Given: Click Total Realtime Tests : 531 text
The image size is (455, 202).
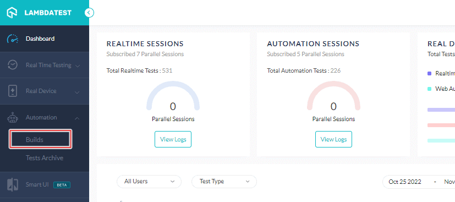Looking at the screenshot, I should (139, 70).
